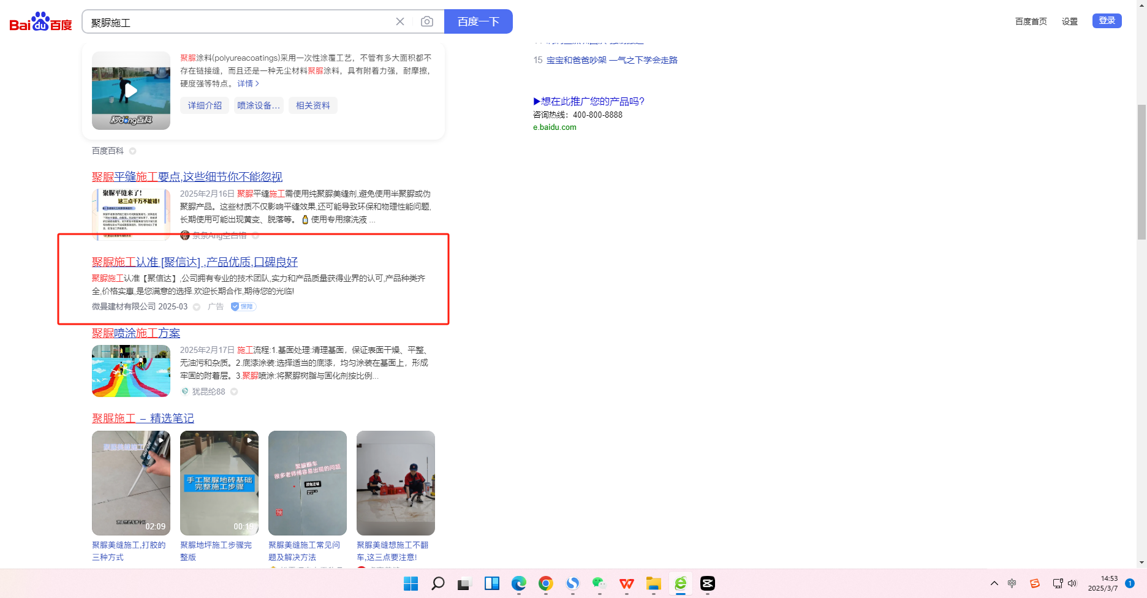The height and width of the screenshot is (598, 1147).
Task: Open hot item 宝宝和爸爸吵架 一气之下学会走路
Action: (612, 60)
